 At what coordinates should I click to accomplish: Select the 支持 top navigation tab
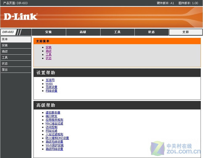[186, 32]
